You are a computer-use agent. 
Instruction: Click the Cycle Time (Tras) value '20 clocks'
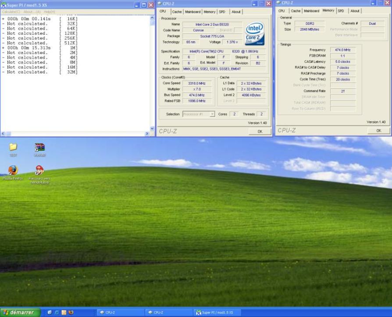click(343, 79)
